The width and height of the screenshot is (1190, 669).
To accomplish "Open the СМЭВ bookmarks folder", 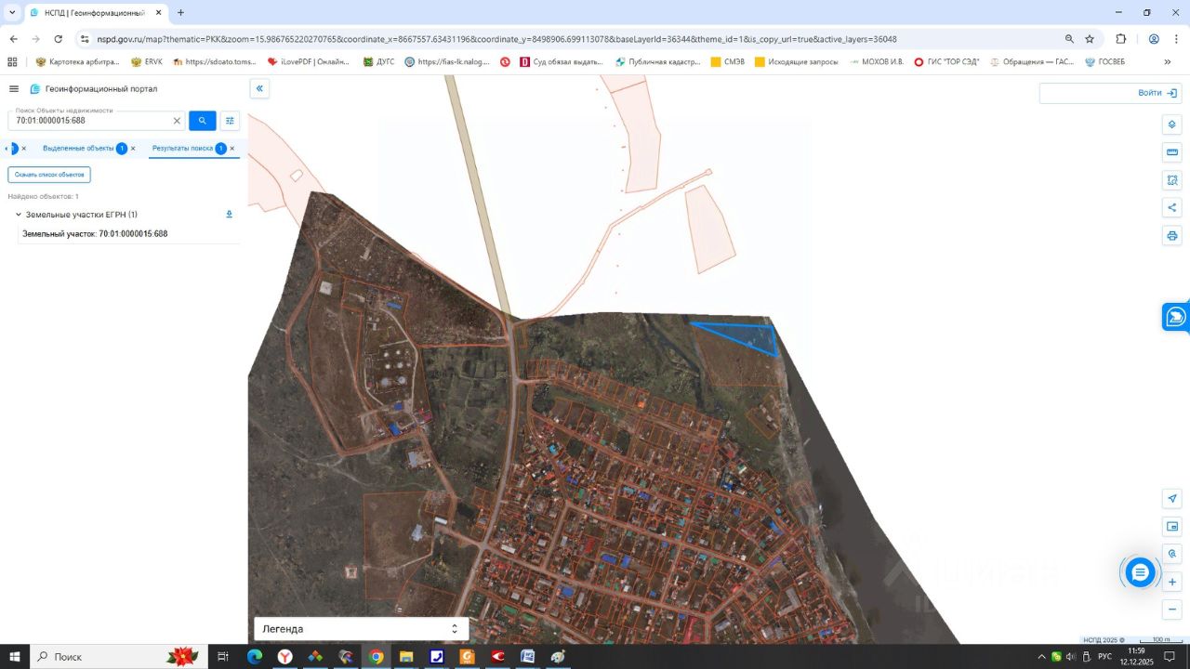I will coord(727,62).
